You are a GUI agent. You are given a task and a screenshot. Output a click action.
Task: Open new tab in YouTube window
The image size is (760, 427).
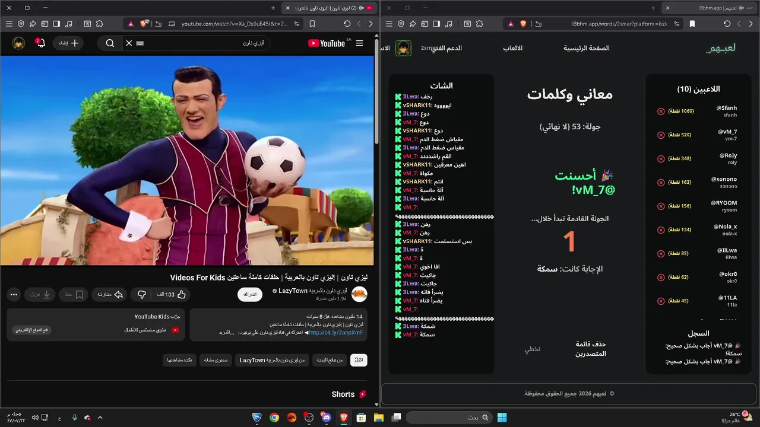pos(273,8)
